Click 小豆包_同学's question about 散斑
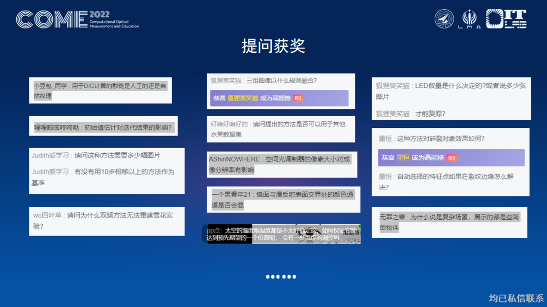Screen dimensions: 547x307 coord(101,90)
